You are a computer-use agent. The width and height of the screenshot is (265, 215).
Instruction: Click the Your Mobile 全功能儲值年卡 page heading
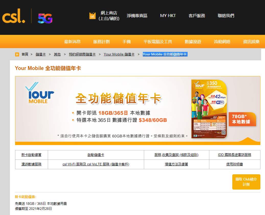(x=48, y=68)
